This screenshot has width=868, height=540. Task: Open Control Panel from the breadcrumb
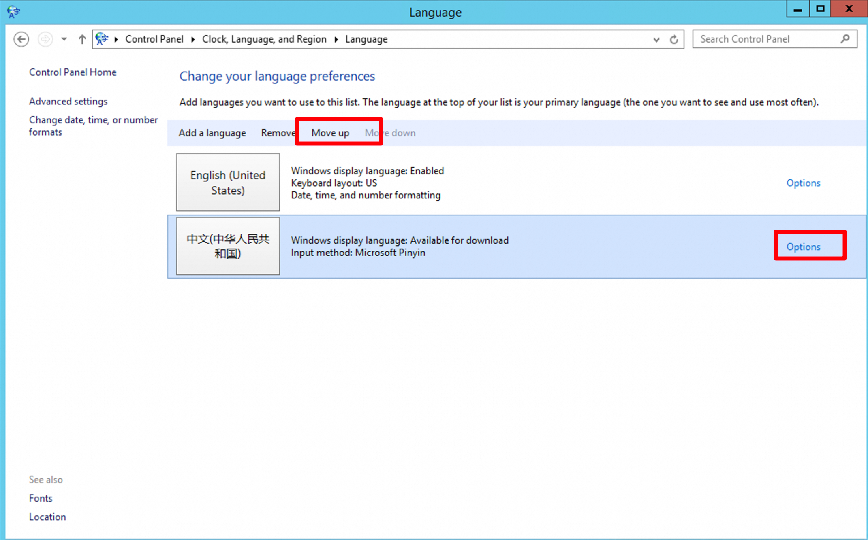coord(154,39)
